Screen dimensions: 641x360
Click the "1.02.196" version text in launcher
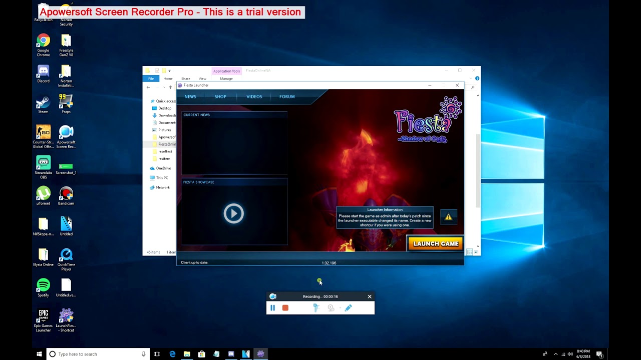(329, 263)
